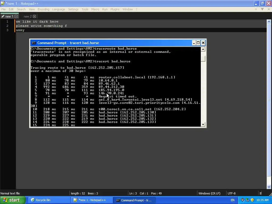Click the IP 89.44.212.30 at hop 4
The width and height of the screenshot is (272, 204).
111,87
